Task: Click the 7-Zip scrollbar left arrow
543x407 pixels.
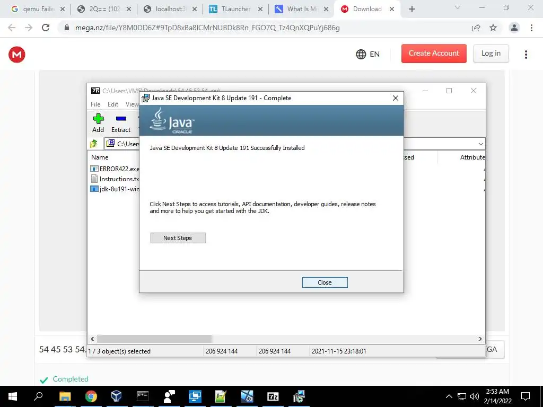Action: point(92,339)
